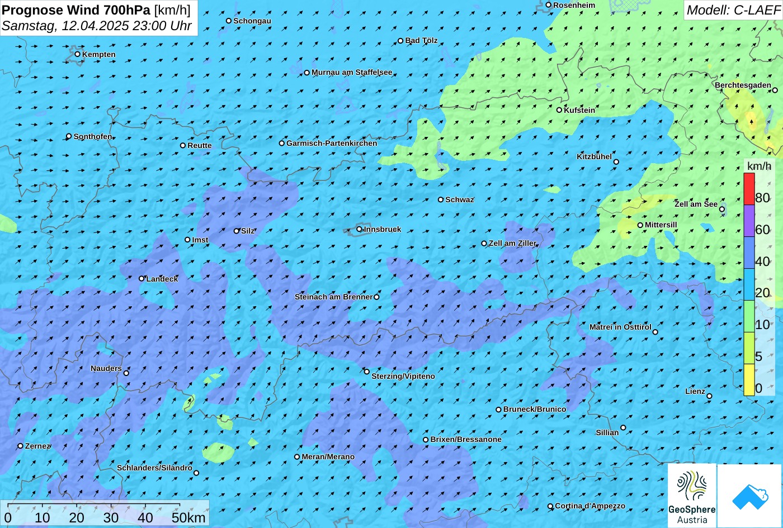
Task: Click the Innsbruck city marker
Action: pos(359,229)
